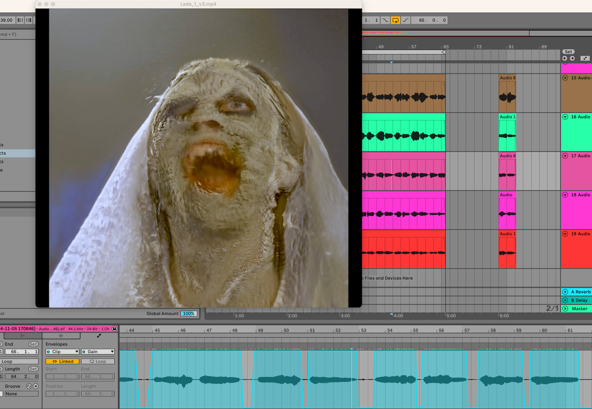The image size is (592, 409).
Task: Select the brown Audio 8 clip
Action: [507, 93]
